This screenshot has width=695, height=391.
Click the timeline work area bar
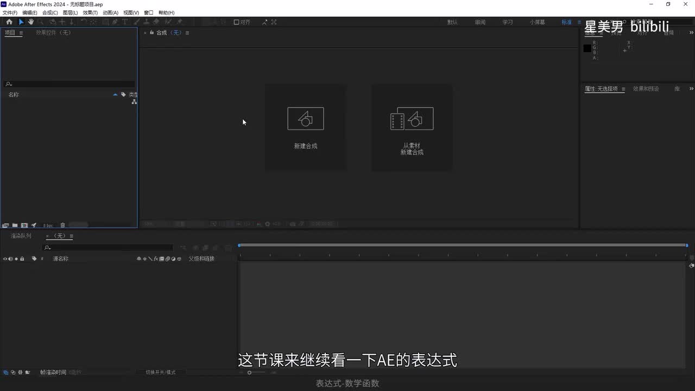[463, 245]
